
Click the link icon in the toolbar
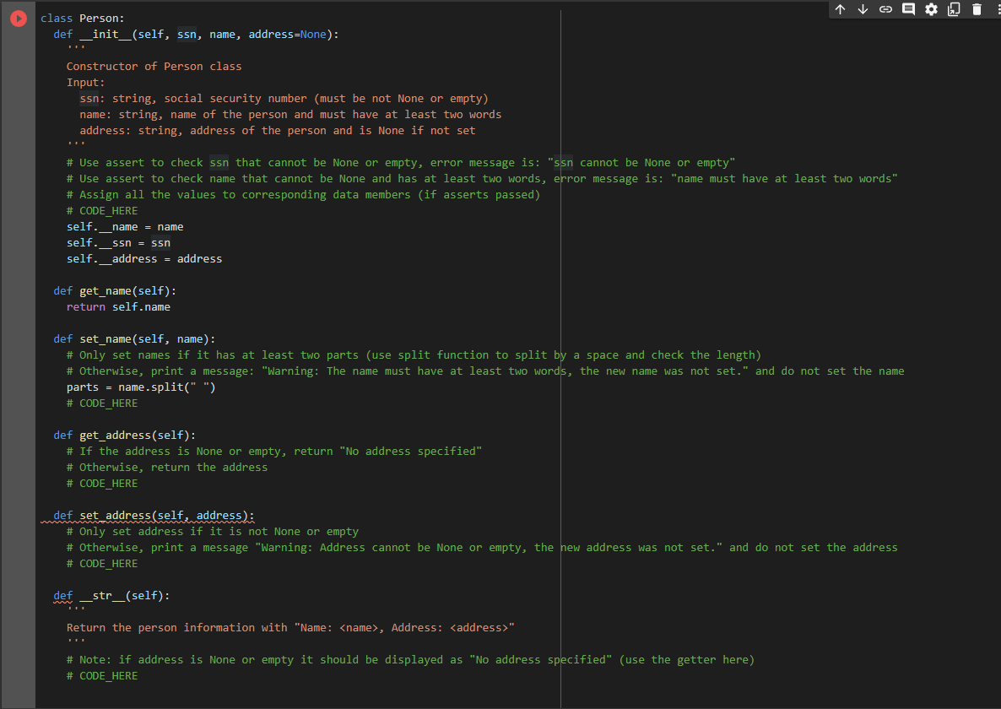885,9
